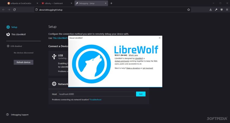Click the Refresh devices button
230x123 pixels.
coord(24,62)
